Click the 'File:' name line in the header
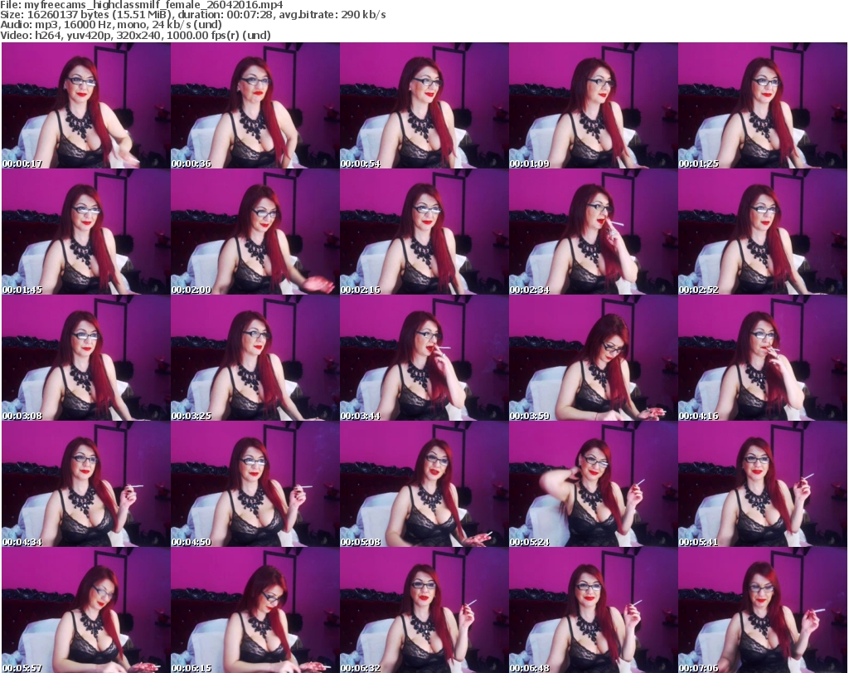The height and width of the screenshot is (673, 849). point(141,5)
